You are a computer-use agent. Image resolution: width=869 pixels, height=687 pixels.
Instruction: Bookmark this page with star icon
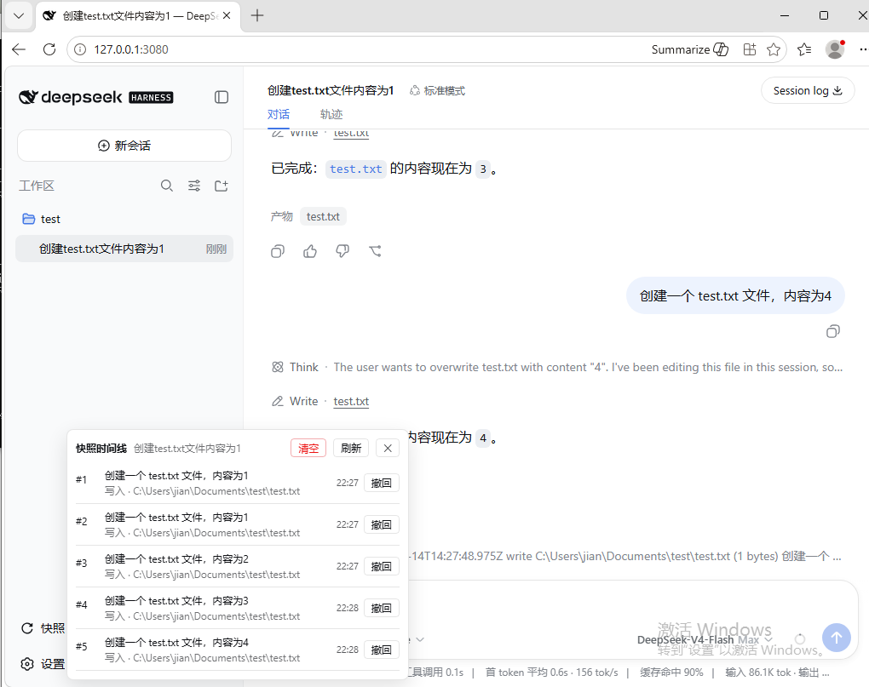pyautogui.click(x=774, y=49)
